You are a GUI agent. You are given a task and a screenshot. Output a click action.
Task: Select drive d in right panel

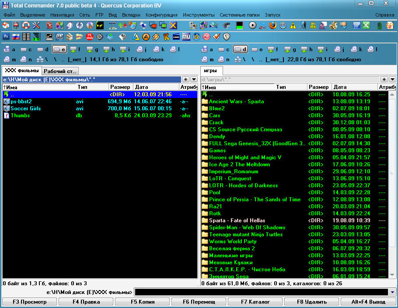pos(241,49)
